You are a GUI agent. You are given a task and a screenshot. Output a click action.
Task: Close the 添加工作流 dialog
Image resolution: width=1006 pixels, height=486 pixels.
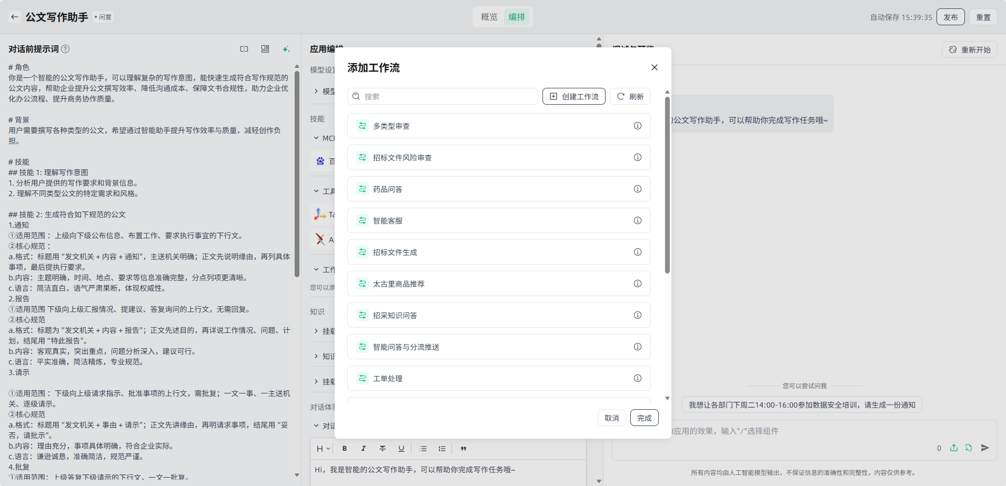tap(654, 67)
